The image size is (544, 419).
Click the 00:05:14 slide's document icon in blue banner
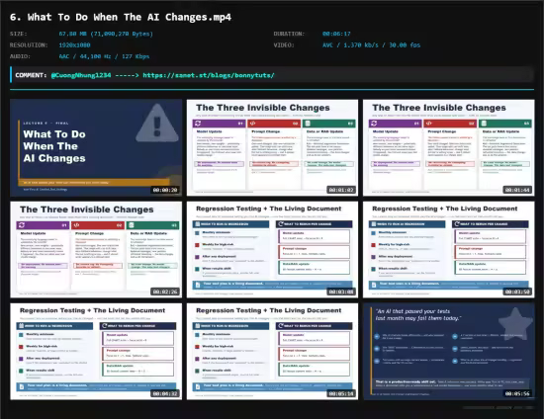pyautogui.click(x=198, y=386)
